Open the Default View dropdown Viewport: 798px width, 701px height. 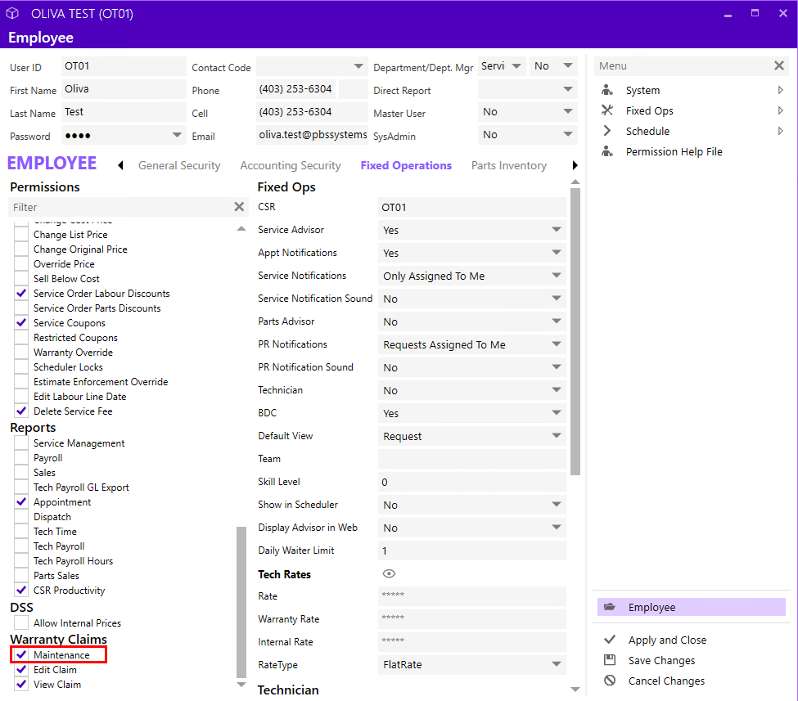(471, 436)
